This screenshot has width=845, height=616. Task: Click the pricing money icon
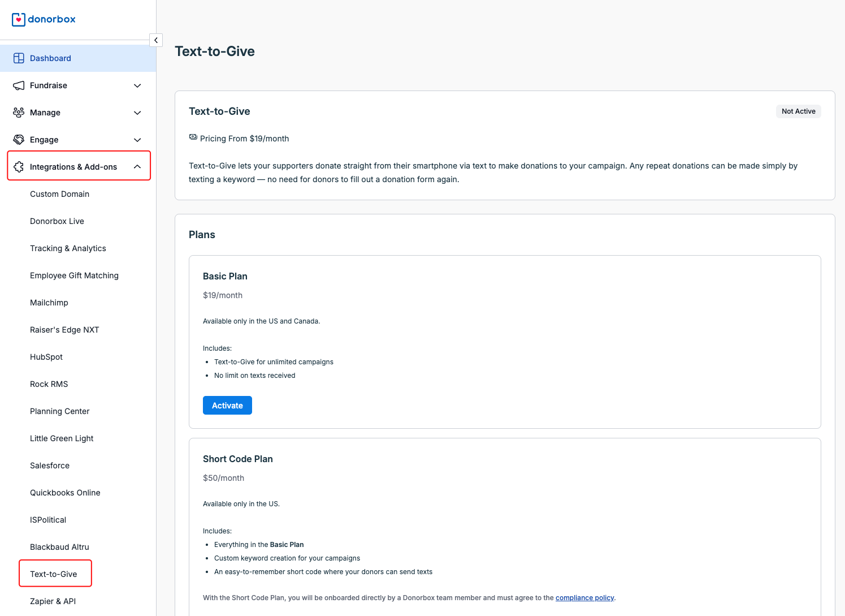click(x=193, y=137)
